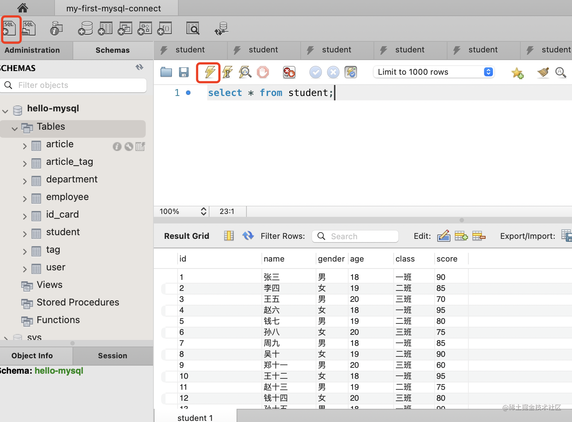
Task: Click the commit transaction checkmark icon
Action: tap(315, 72)
